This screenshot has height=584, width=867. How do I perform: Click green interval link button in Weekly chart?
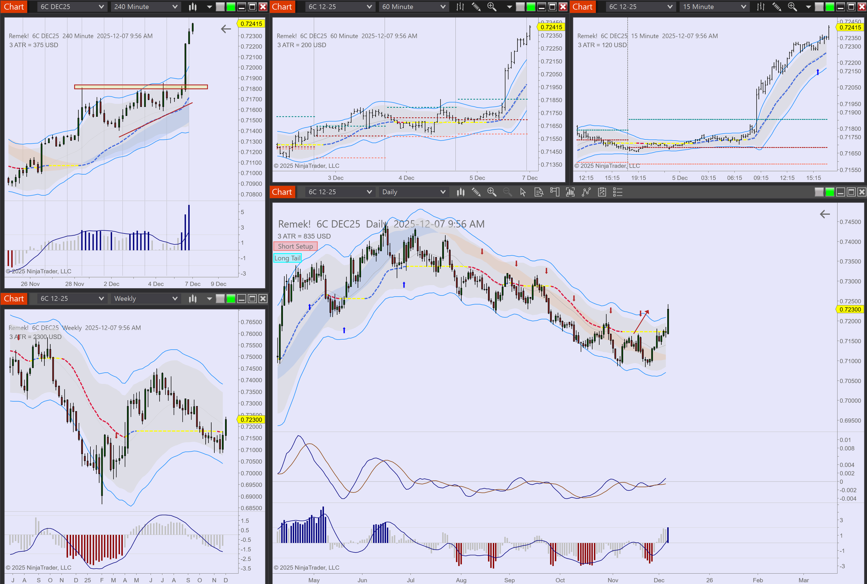231,299
